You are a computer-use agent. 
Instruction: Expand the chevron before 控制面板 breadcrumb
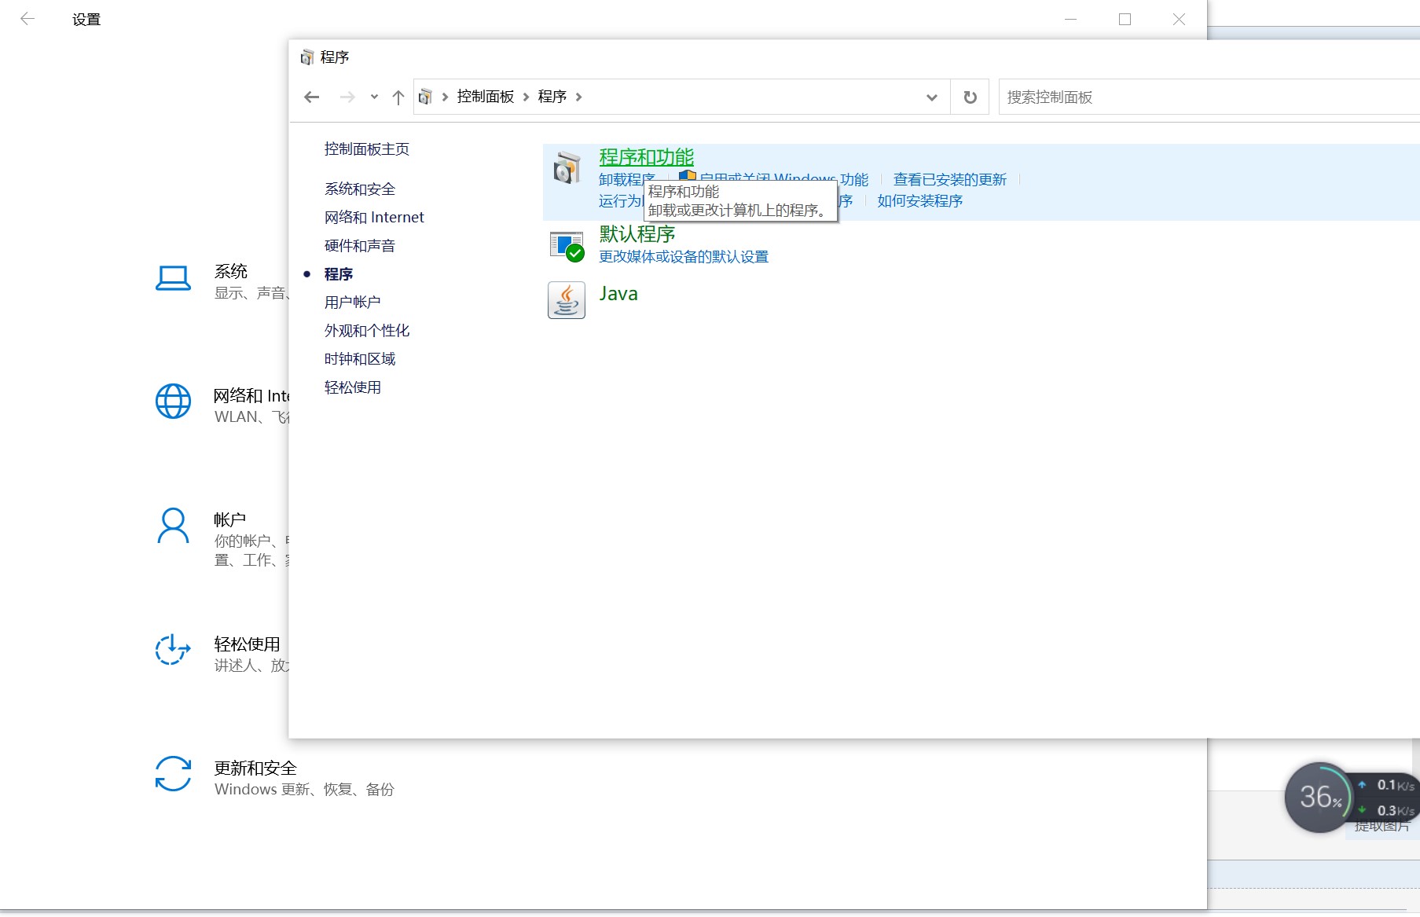(445, 97)
